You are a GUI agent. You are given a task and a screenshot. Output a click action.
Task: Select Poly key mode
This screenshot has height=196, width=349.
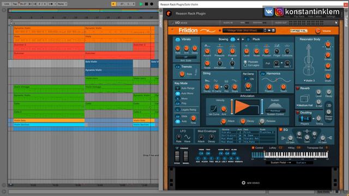[178, 103]
